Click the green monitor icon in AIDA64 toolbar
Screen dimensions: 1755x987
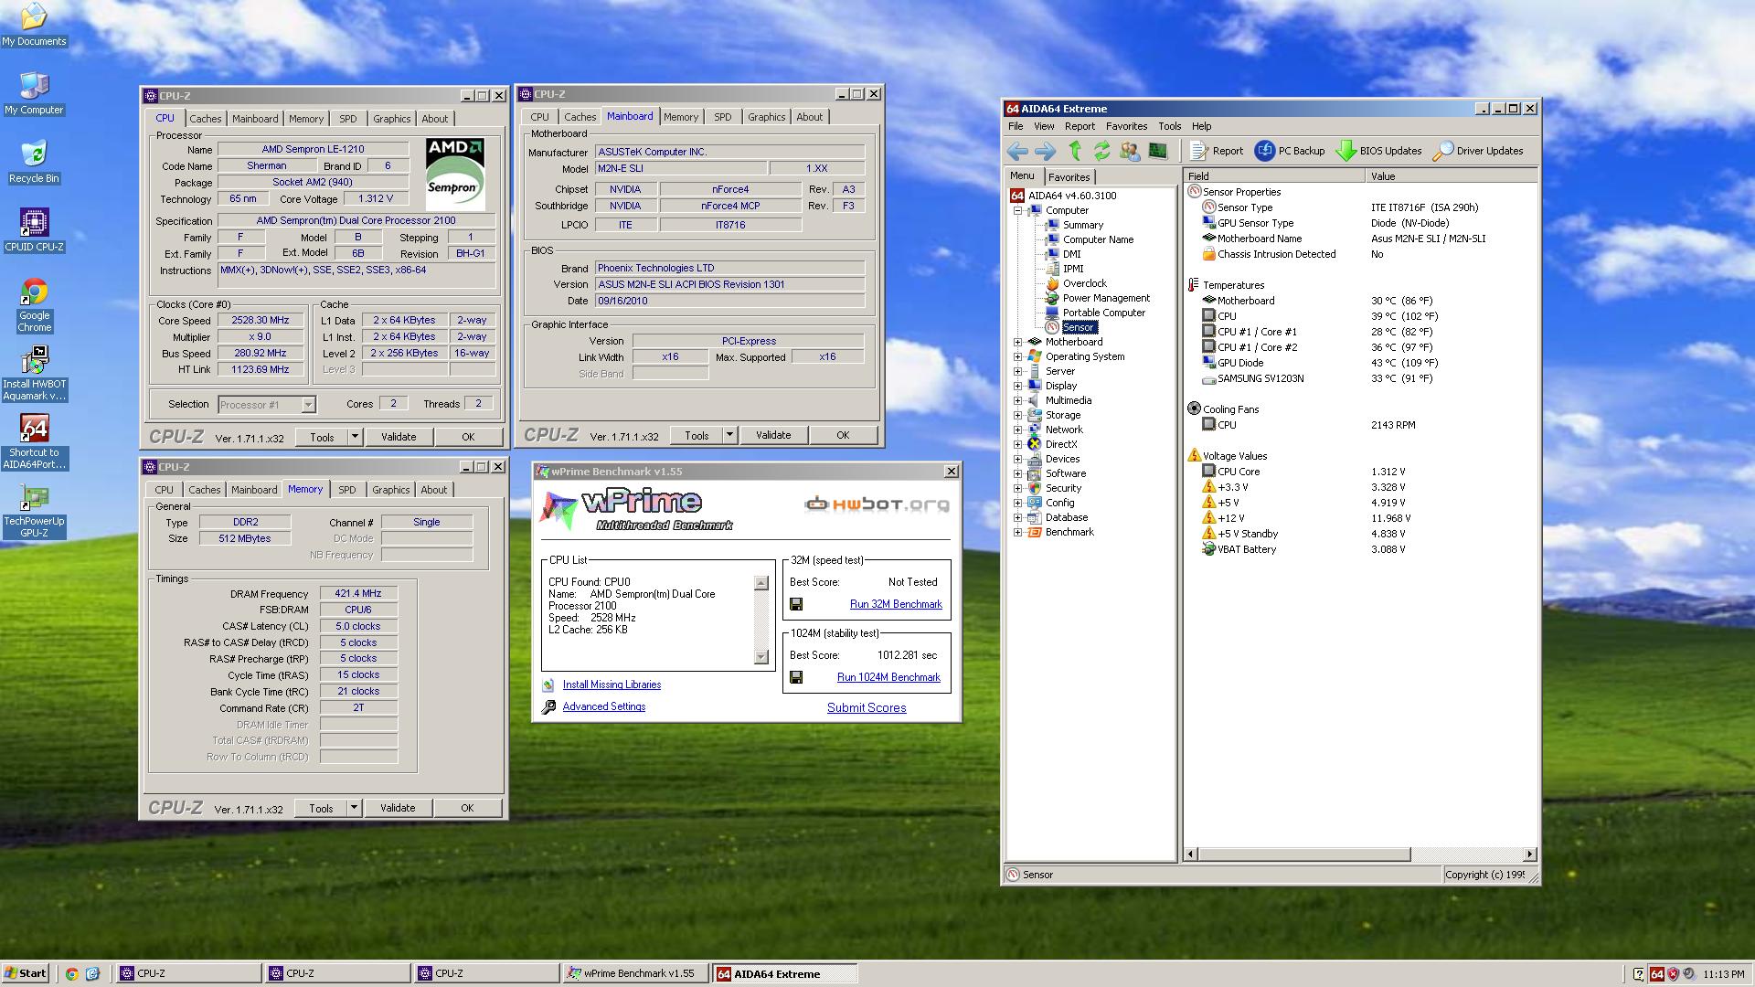tap(1157, 151)
